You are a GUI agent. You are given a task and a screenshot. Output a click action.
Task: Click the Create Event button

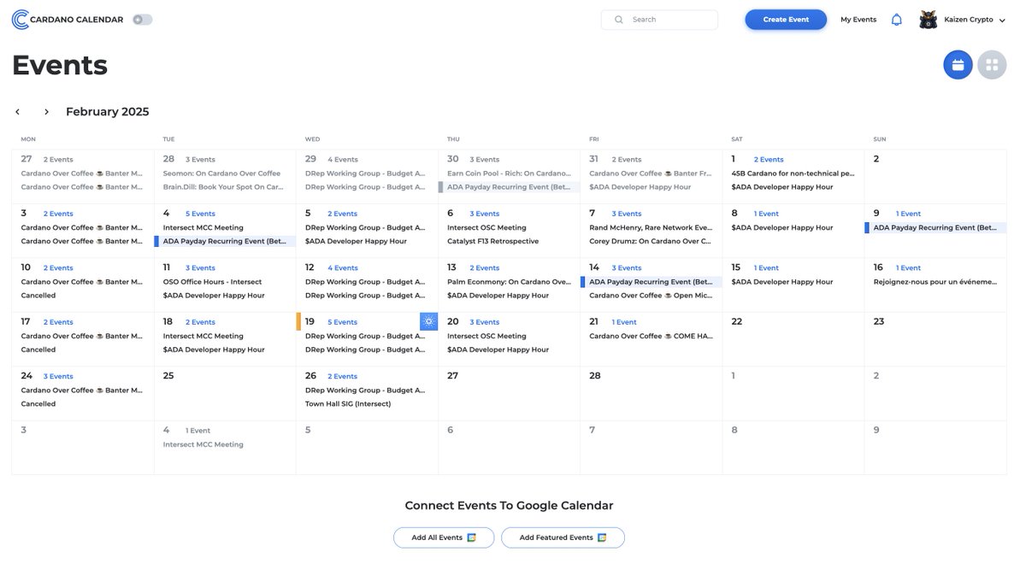[786, 20]
